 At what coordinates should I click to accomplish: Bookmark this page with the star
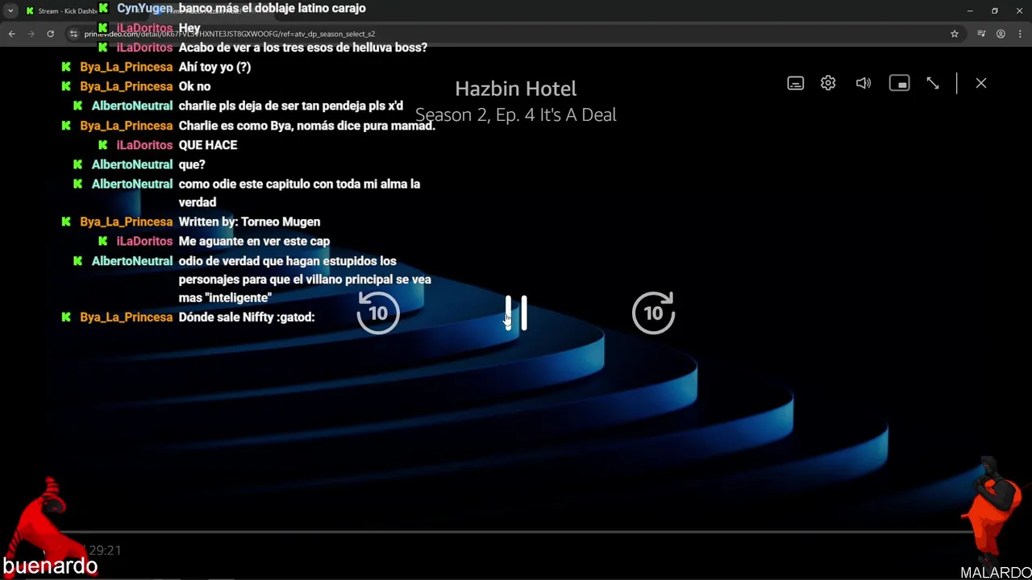click(955, 34)
